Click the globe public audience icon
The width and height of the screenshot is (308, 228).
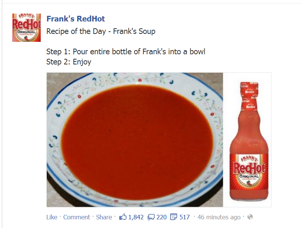tap(250, 217)
